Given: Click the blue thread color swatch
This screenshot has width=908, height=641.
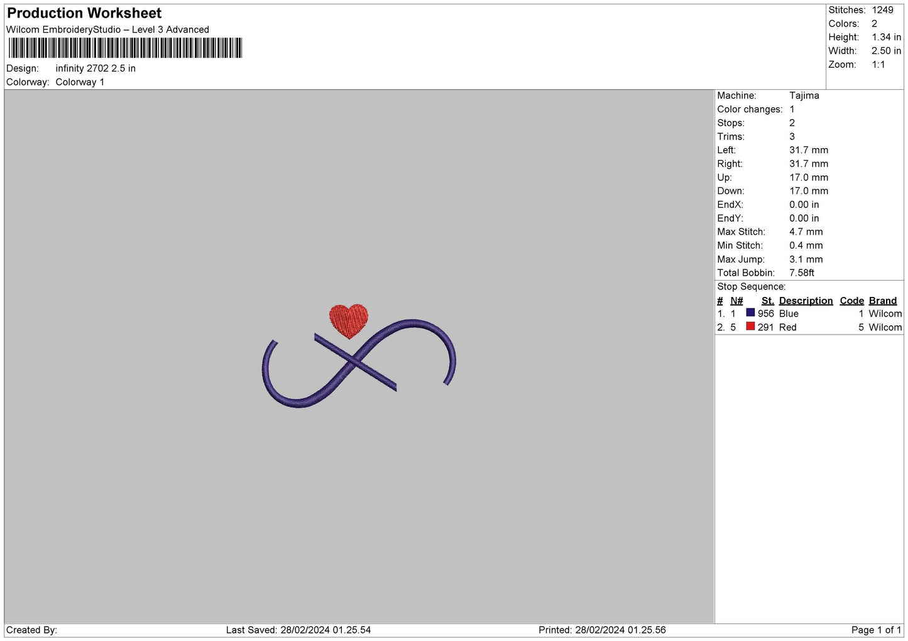Looking at the screenshot, I should [x=750, y=313].
